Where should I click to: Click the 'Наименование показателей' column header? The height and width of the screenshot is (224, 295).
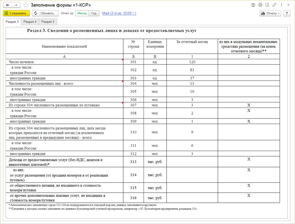65,46
